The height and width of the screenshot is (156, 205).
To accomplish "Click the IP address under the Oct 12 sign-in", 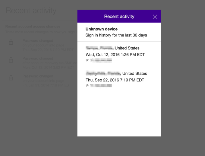I will [x=101, y=61].
